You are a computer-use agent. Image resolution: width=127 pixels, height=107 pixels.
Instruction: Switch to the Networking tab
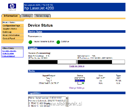point(42,16)
